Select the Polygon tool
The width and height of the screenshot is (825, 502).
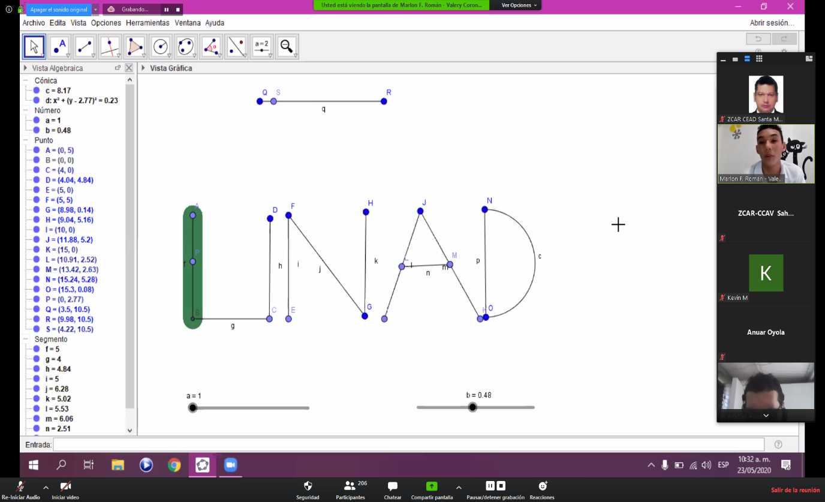tap(135, 47)
